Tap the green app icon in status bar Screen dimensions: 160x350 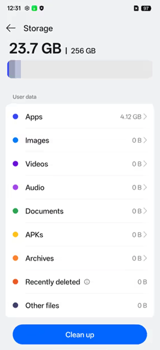click(34, 8)
